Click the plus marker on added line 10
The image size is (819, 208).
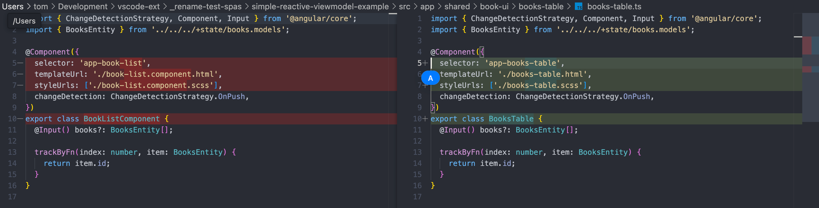tap(425, 119)
